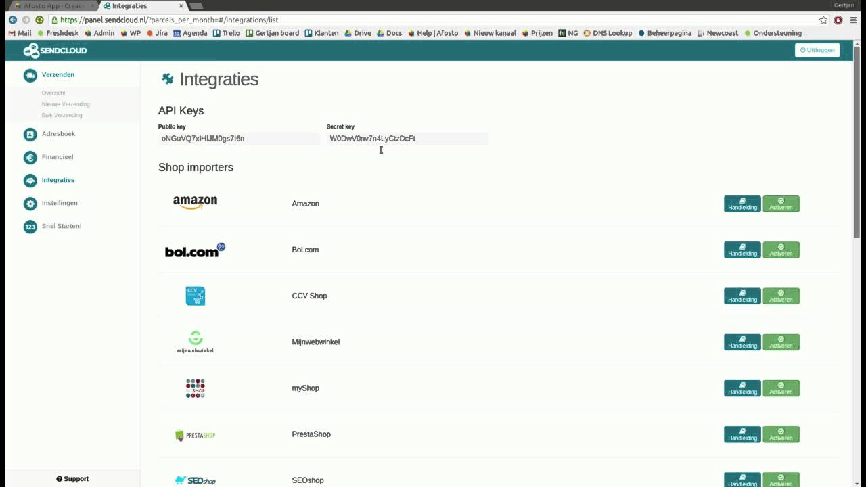The width and height of the screenshot is (866, 487).
Task: Activate Mijnwebwinkel integration
Action: pos(781,342)
